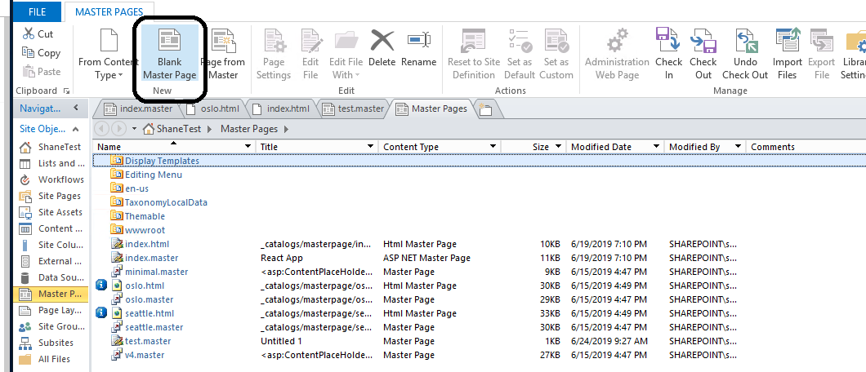Open the Size column filter dropdown
Image resolution: width=866 pixels, height=372 pixels.
point(558,147)
